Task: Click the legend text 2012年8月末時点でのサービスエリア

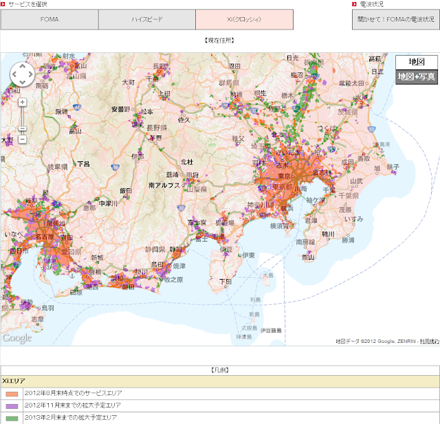Action: [73, 393]
